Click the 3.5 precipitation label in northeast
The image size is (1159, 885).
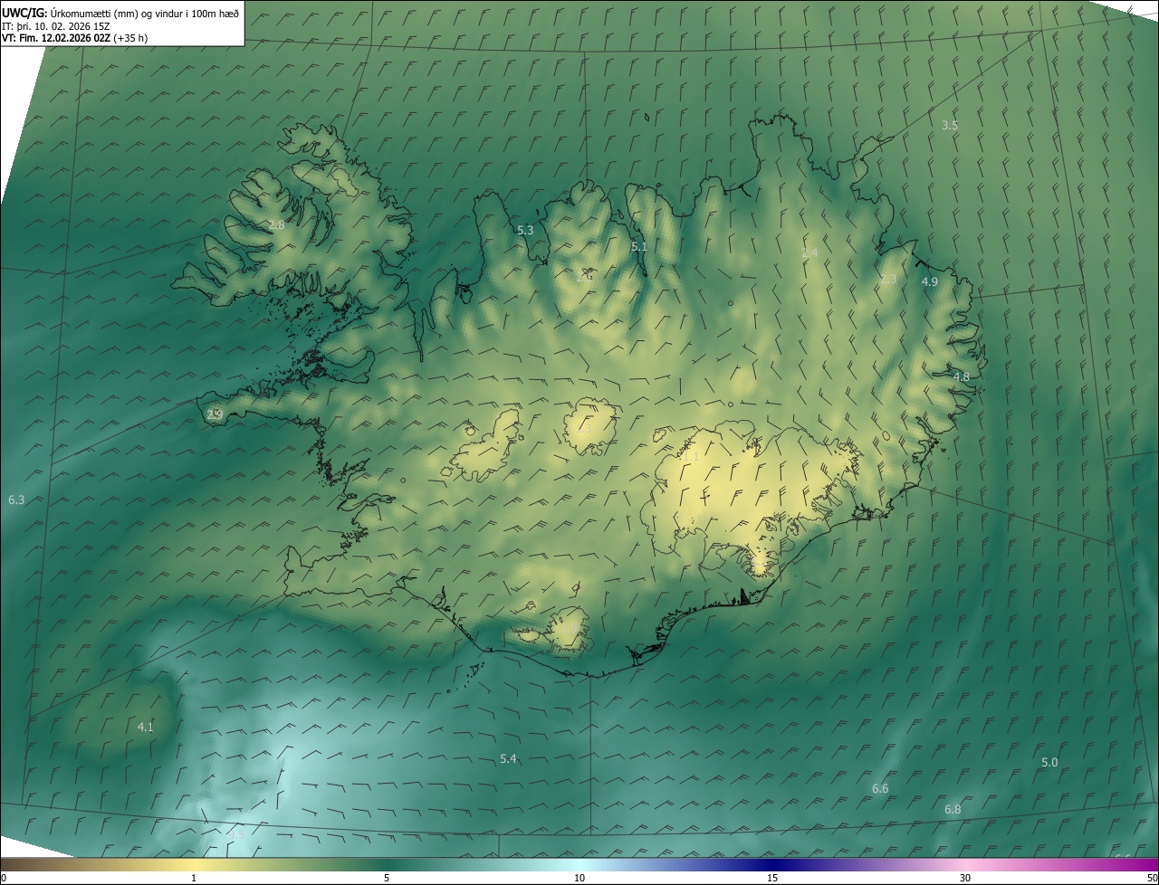[949, 126]
